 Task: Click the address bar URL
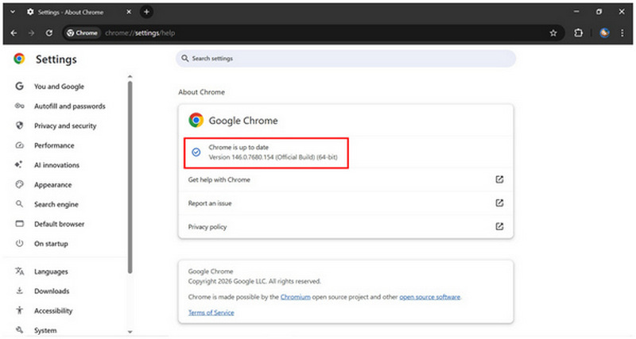[140, 33]
